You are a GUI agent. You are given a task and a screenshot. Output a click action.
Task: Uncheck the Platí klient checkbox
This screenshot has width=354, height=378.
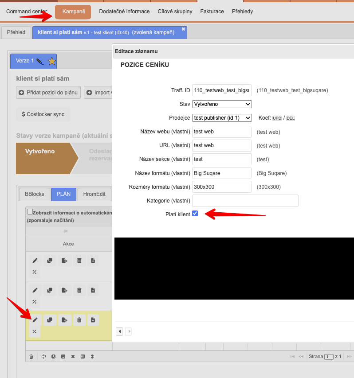click(195, 214)
